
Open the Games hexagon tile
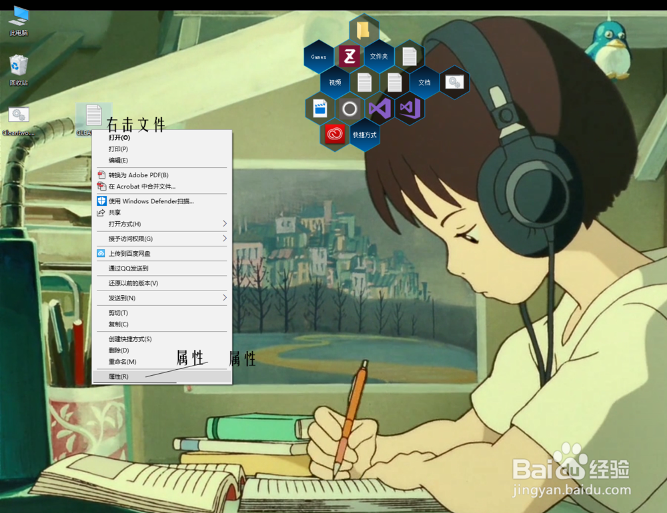coord(319,57)
